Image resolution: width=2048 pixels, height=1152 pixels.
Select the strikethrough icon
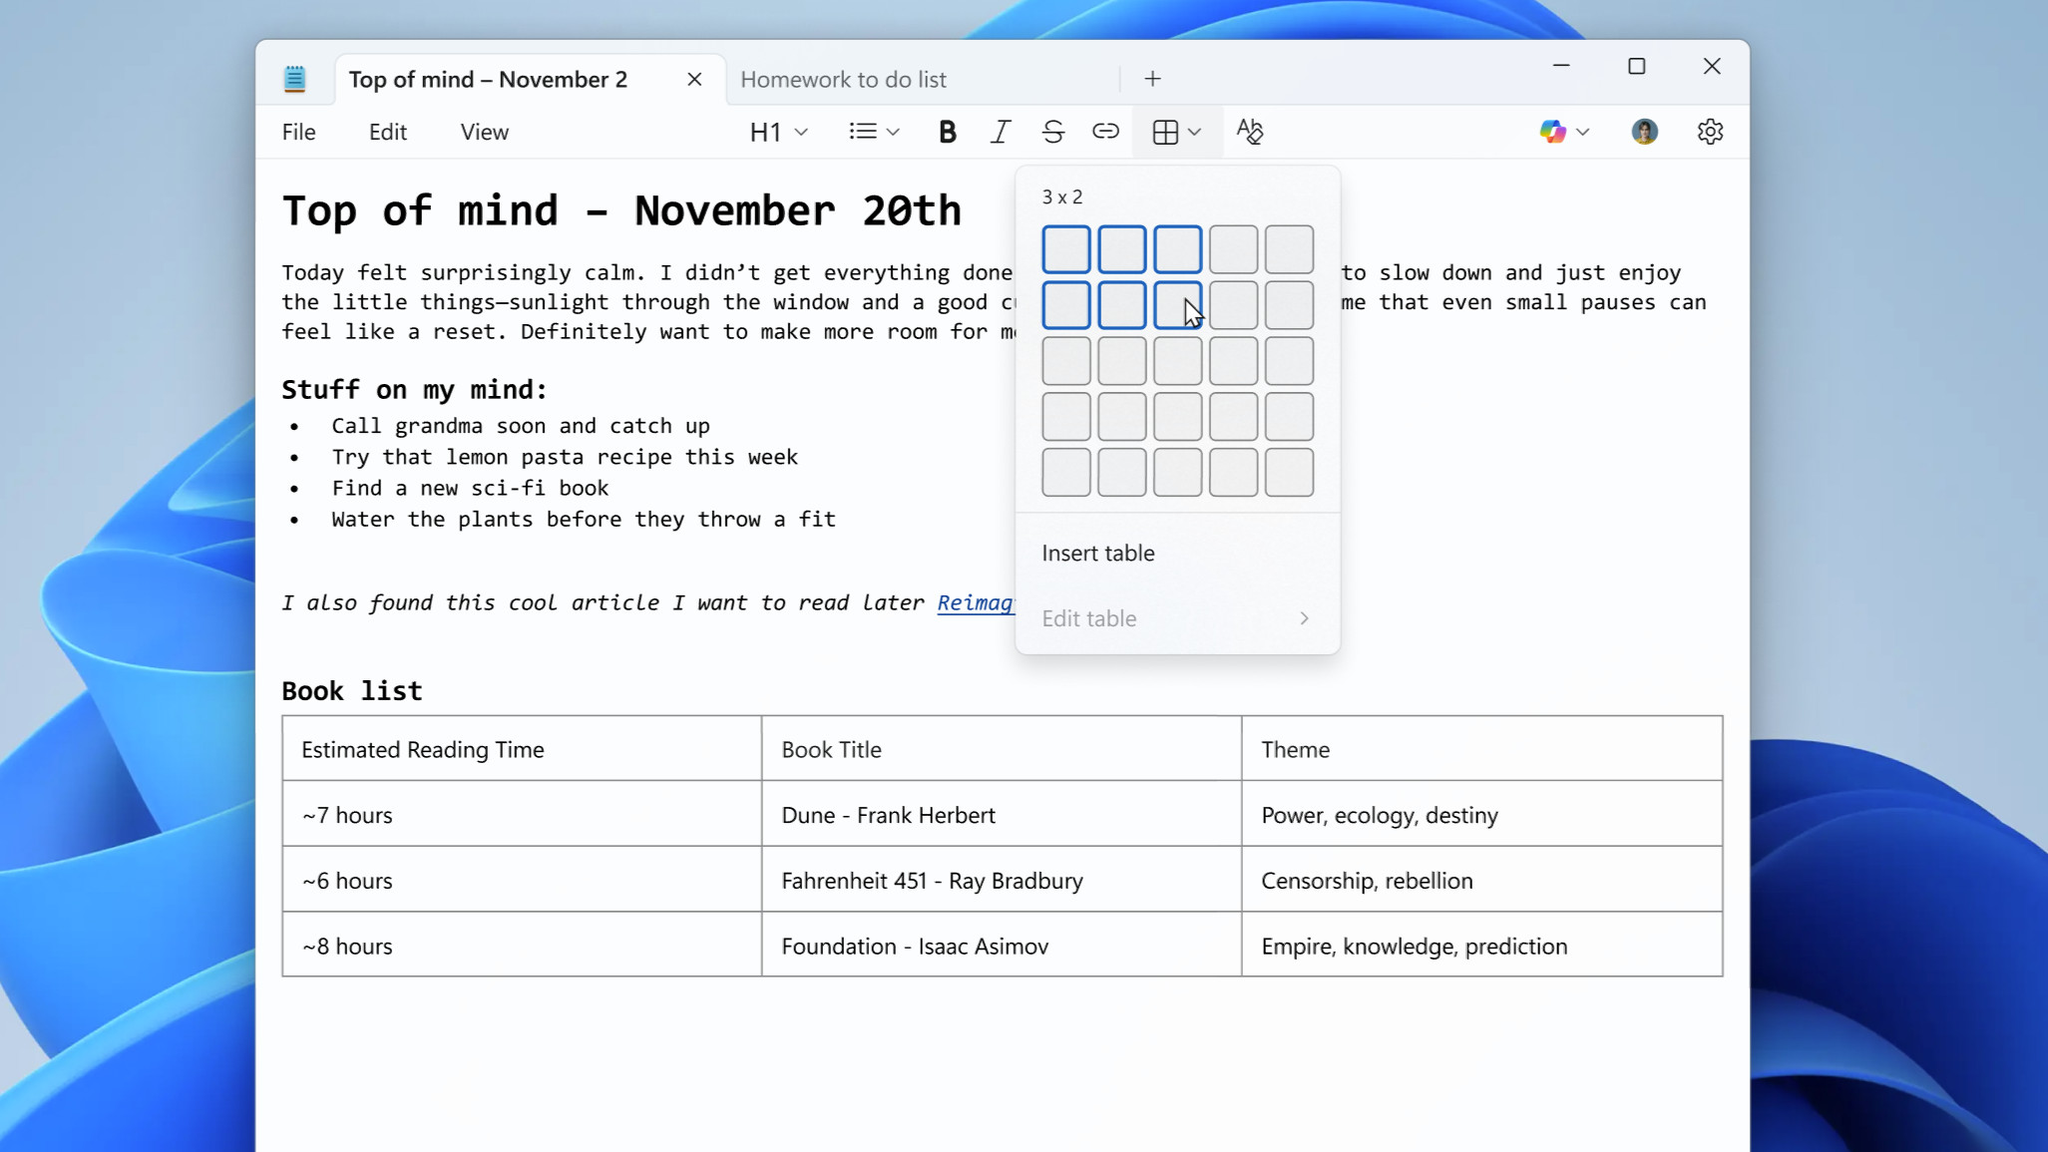coord(1053,131)
